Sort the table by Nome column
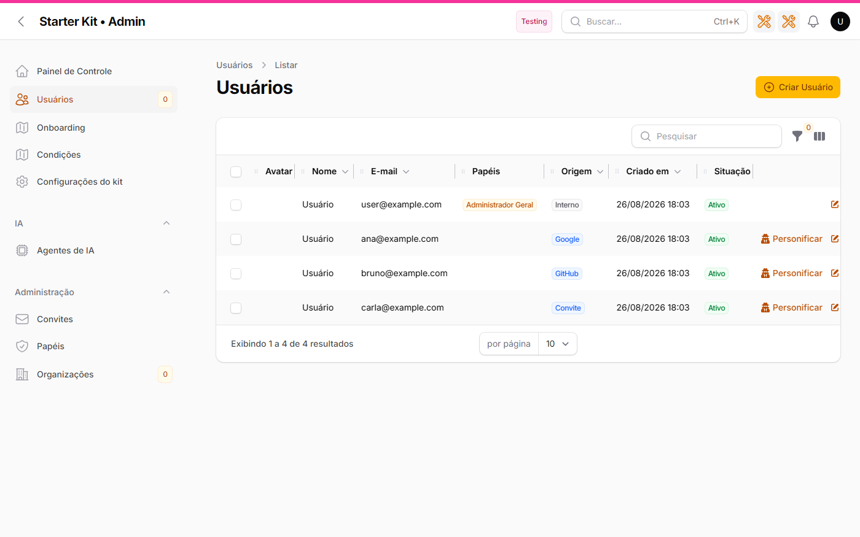The image size is (860, 537). [x=330, y=171]
